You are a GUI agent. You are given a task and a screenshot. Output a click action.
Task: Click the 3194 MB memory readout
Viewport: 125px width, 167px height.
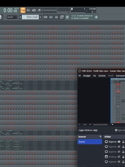[x=92, y=9]
